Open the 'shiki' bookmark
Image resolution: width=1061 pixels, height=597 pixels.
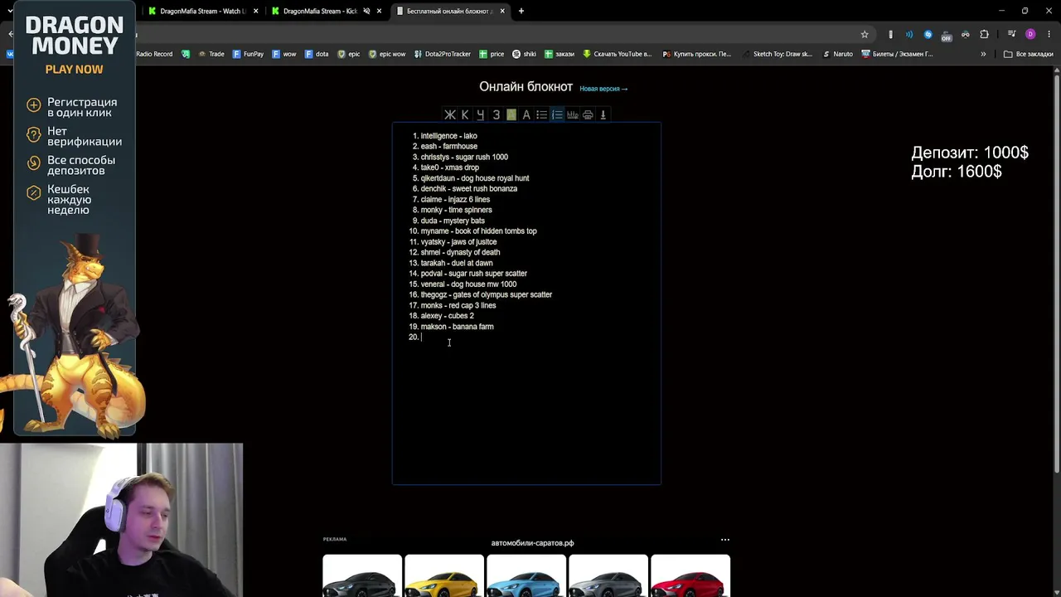point(524,54)
